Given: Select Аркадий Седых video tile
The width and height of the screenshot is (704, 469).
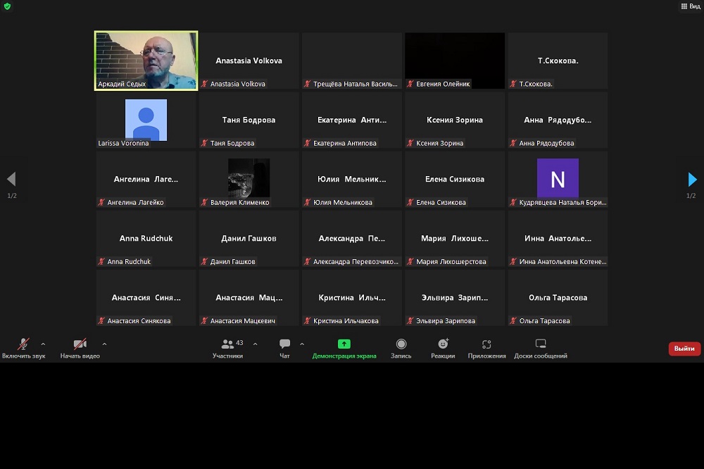Looking at the screenshot, I should tap(146, 61).
